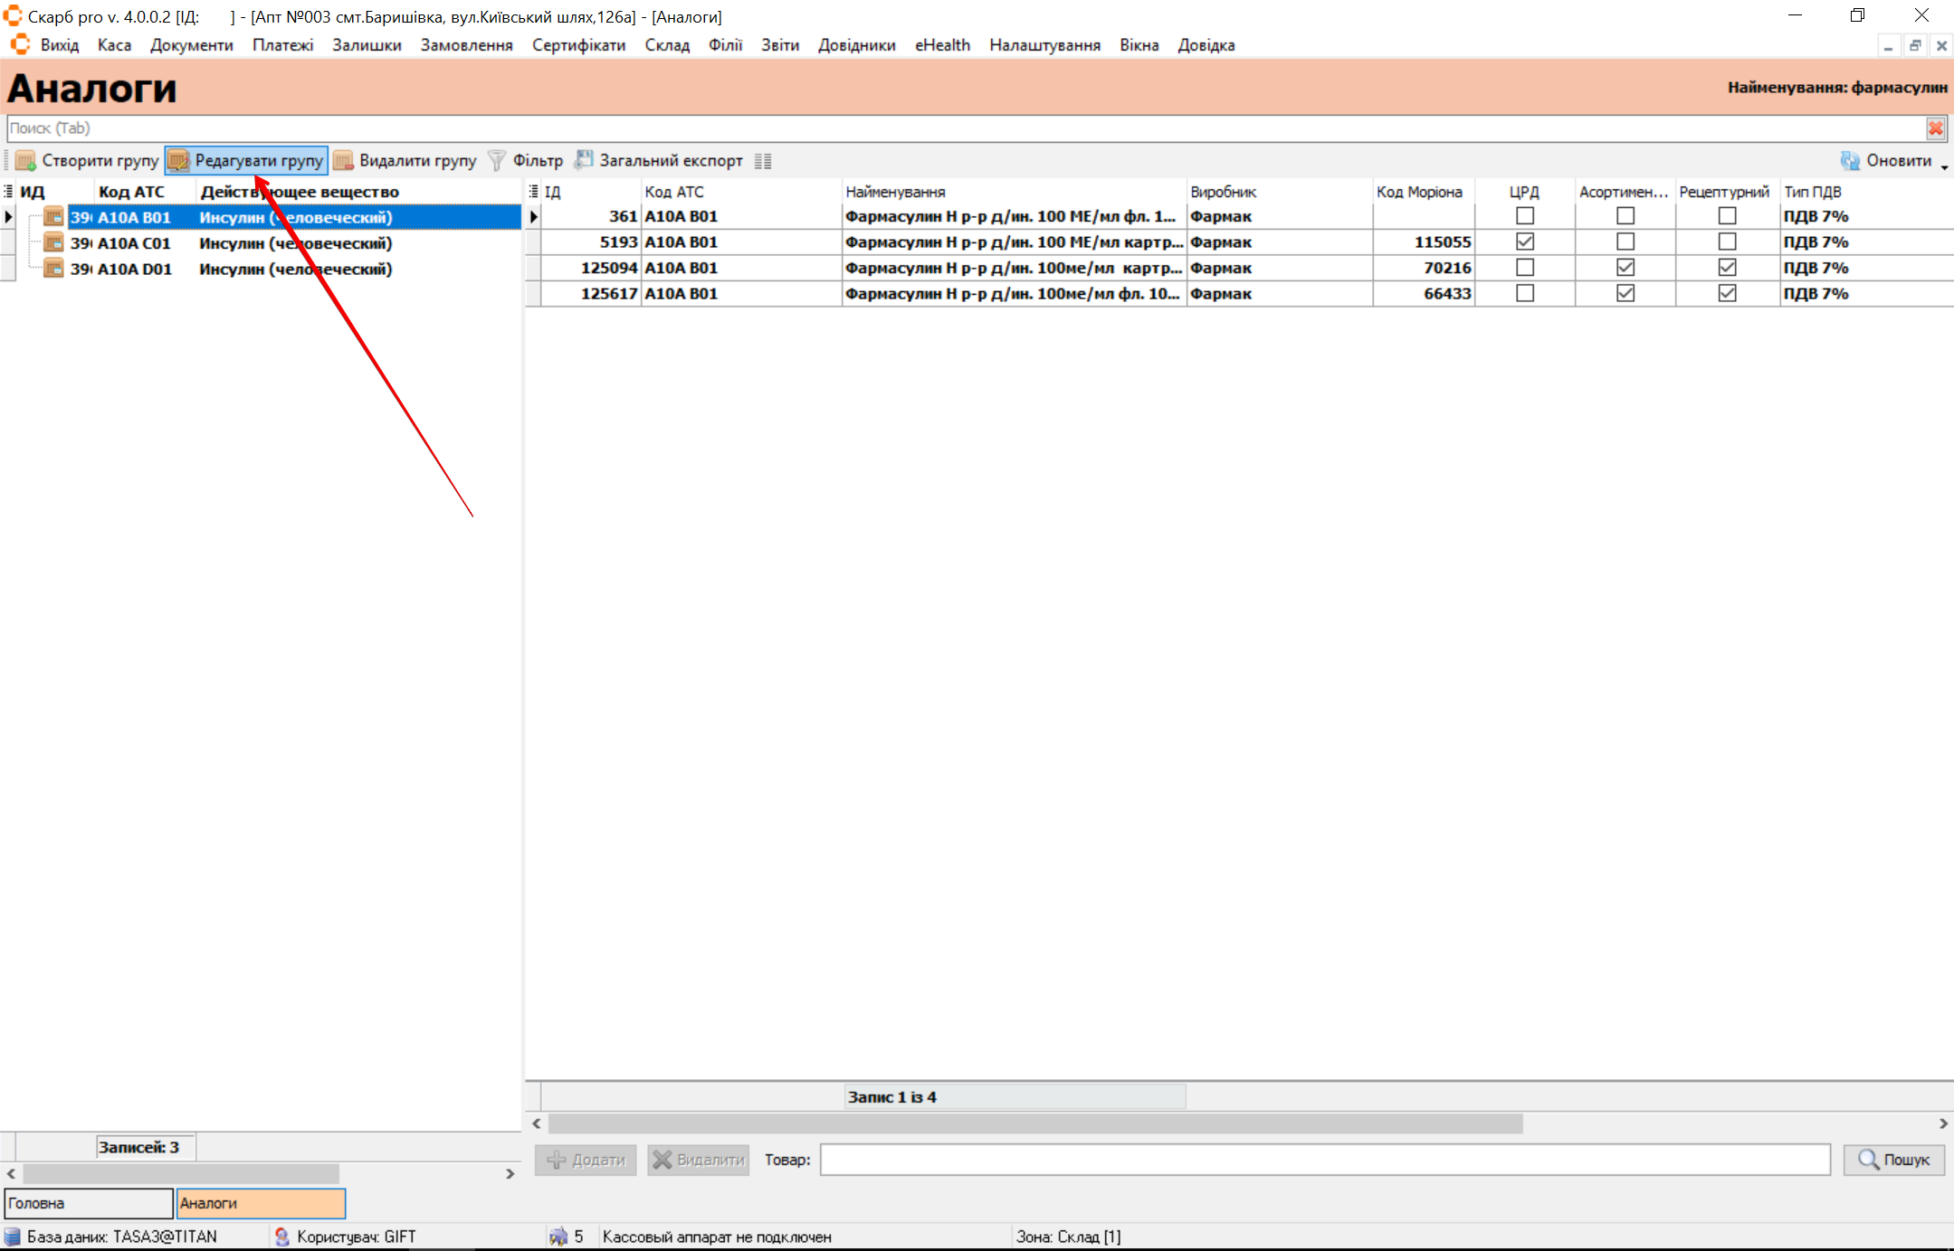The height and width of the screenshot is (1251, 1954).
Task: Click the column chooser icon after Загальний експорт
Action: [x=763, y=161]
